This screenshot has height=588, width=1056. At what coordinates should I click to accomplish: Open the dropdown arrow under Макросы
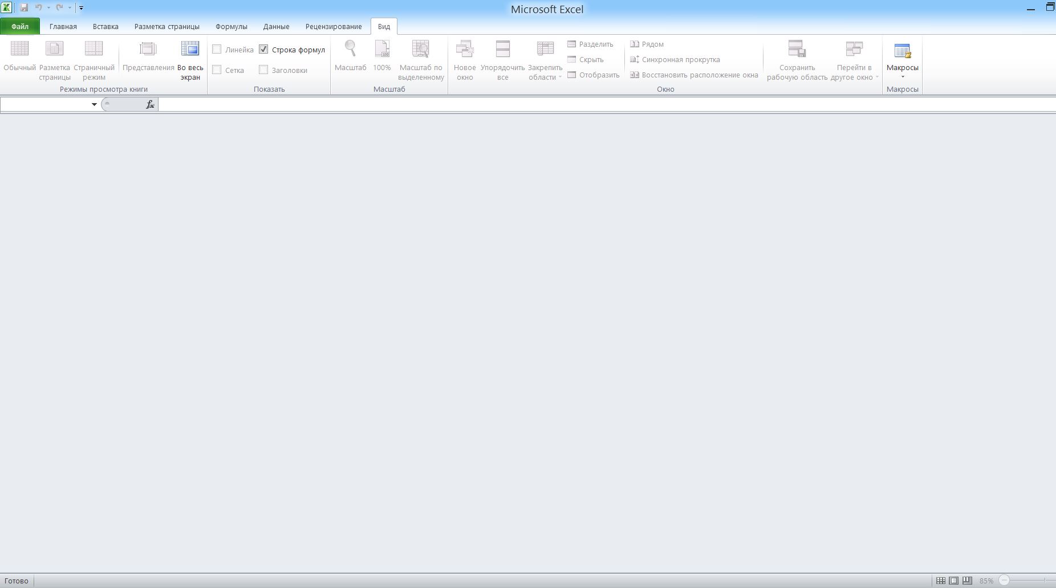pos(903,77)
